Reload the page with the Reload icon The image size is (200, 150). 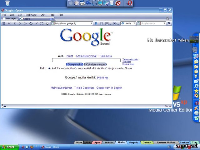(31, 23)
